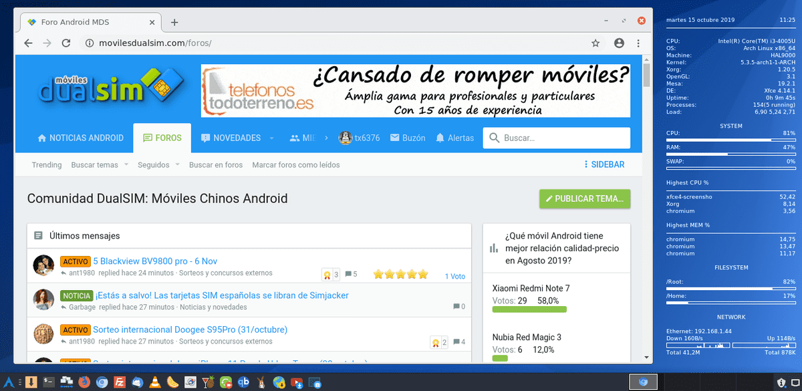Launch Firefox from the taskbar
Image resolution: width=802 pixels, height=391 pixels.
[84, 382]
